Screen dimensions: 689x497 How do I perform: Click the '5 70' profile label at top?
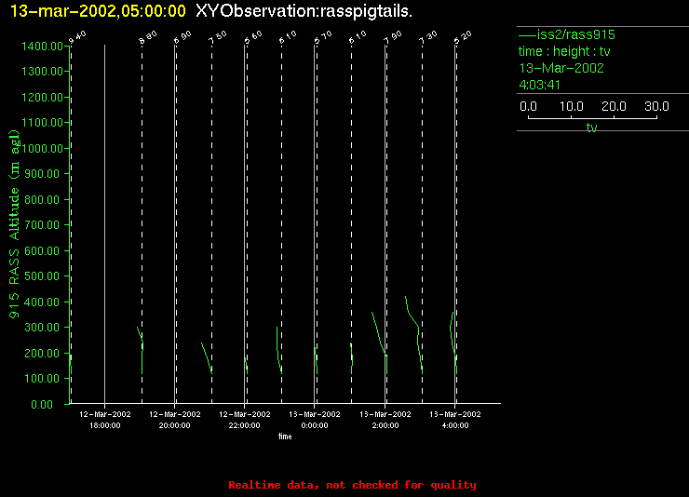coord(323,38)
